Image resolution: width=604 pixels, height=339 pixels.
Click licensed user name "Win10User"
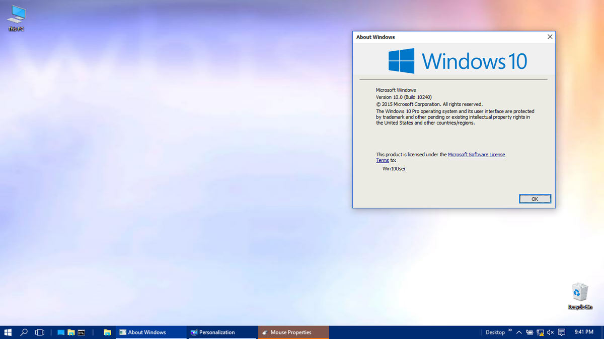(x=394, y=169)
